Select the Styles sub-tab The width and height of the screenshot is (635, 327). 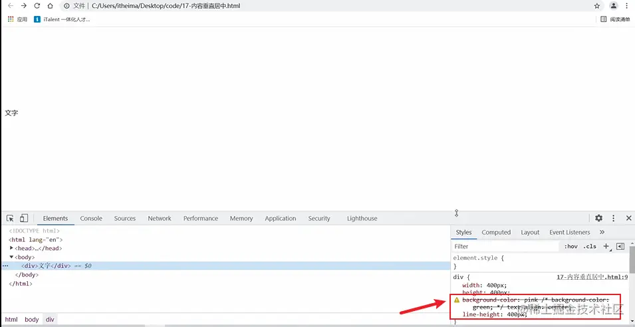click(x=463, y=233)
